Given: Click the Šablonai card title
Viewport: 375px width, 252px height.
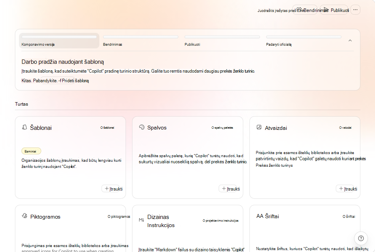Looking at the screenshot, I should [41, 128].
